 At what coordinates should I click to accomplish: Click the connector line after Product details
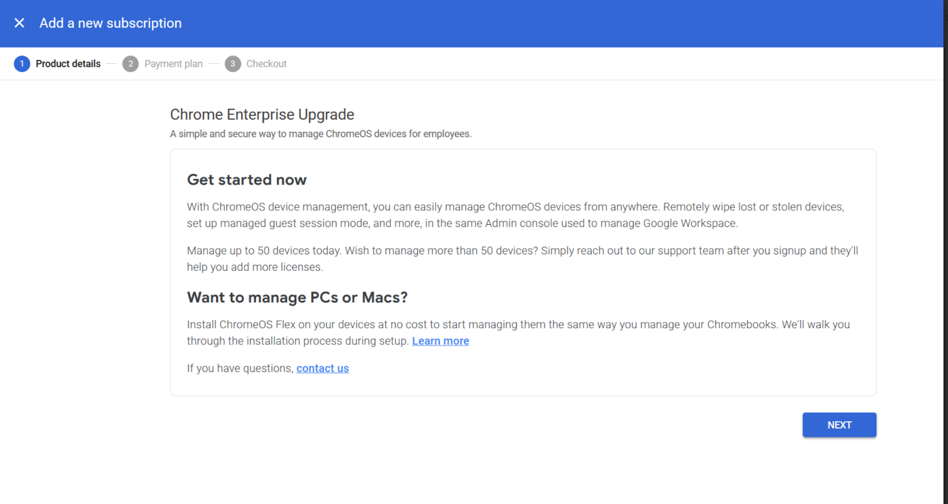pos(111,64)
